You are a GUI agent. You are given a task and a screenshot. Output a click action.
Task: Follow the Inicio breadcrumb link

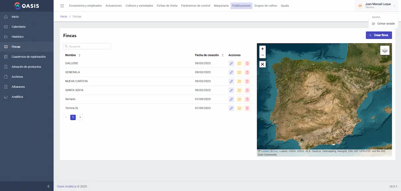point(63,17)
